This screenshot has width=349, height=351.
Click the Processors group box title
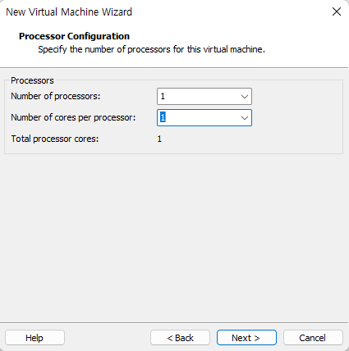pos(32,80)
